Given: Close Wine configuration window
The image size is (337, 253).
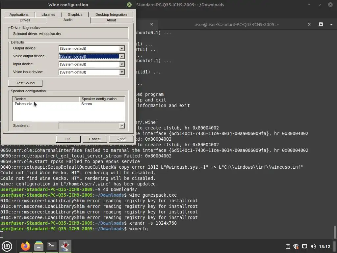Looking at the screenshot, I should tap(129, 5).
